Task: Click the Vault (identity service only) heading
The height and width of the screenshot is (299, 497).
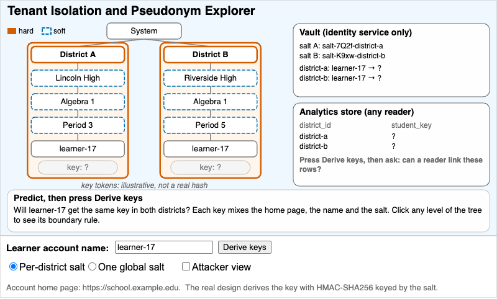Action: (355, 33)
